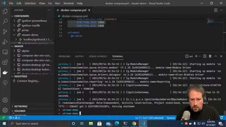This screenshot has width=226, height=127.
Task: Click the editor minimap
Action: 215,21
